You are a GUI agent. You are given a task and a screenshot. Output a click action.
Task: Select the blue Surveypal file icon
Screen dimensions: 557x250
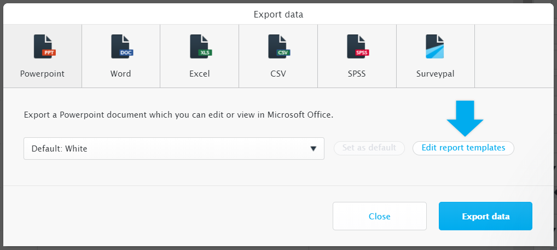tap(435, 46)
